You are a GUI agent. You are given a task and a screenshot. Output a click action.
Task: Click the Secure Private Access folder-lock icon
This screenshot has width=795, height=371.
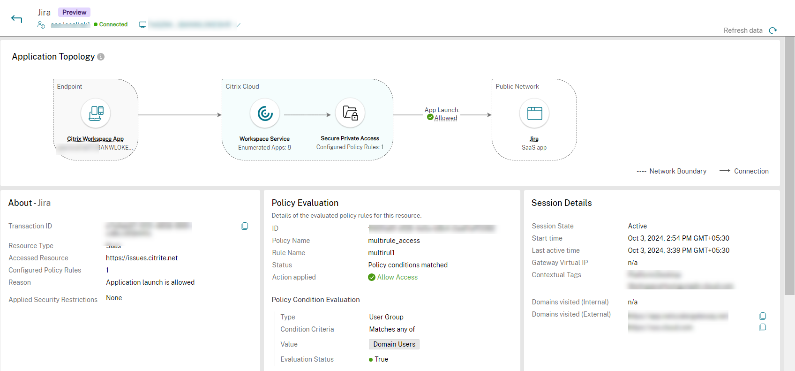350,113
